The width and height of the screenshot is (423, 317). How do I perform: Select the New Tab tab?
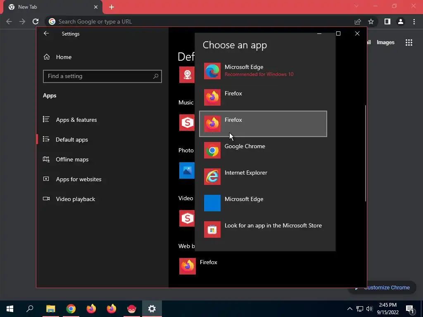tap(52, 7)
